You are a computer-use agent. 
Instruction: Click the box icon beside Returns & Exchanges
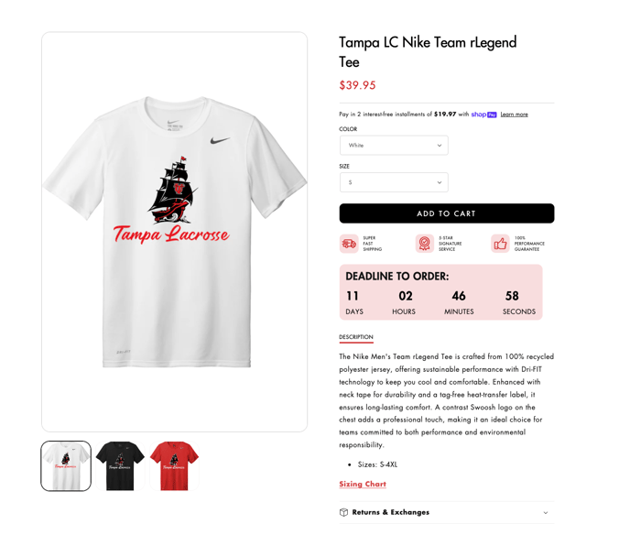coord(343,512)
